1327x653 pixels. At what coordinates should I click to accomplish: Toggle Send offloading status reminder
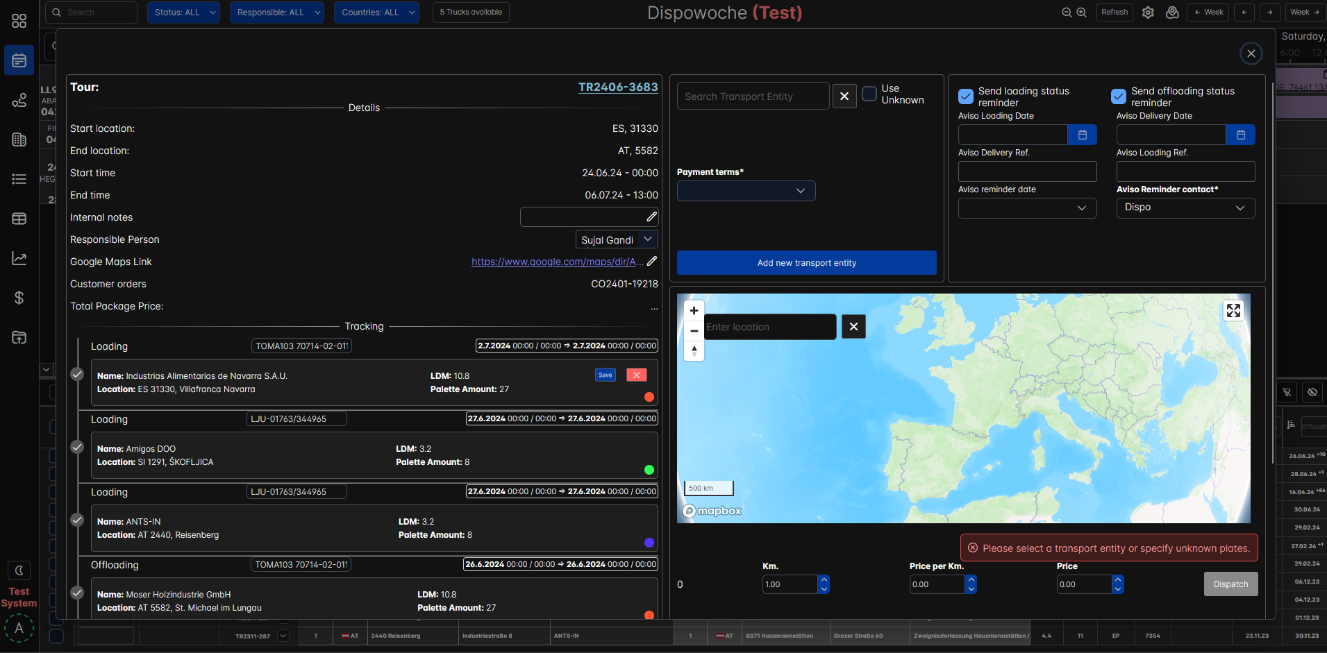click(x=1118, y=96)
